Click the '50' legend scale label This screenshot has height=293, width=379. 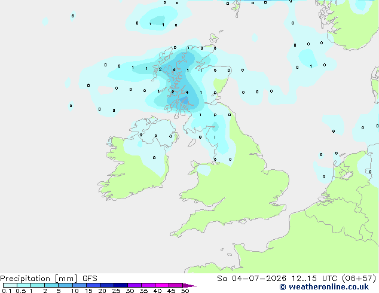click(x=185, y=291)
